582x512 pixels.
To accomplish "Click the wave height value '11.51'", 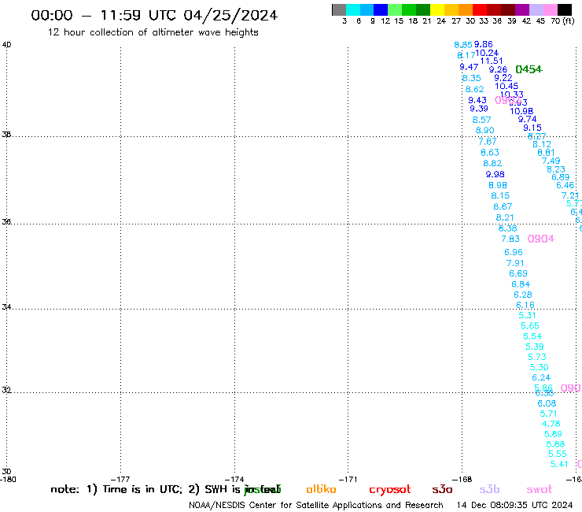I will pos(492,61).
